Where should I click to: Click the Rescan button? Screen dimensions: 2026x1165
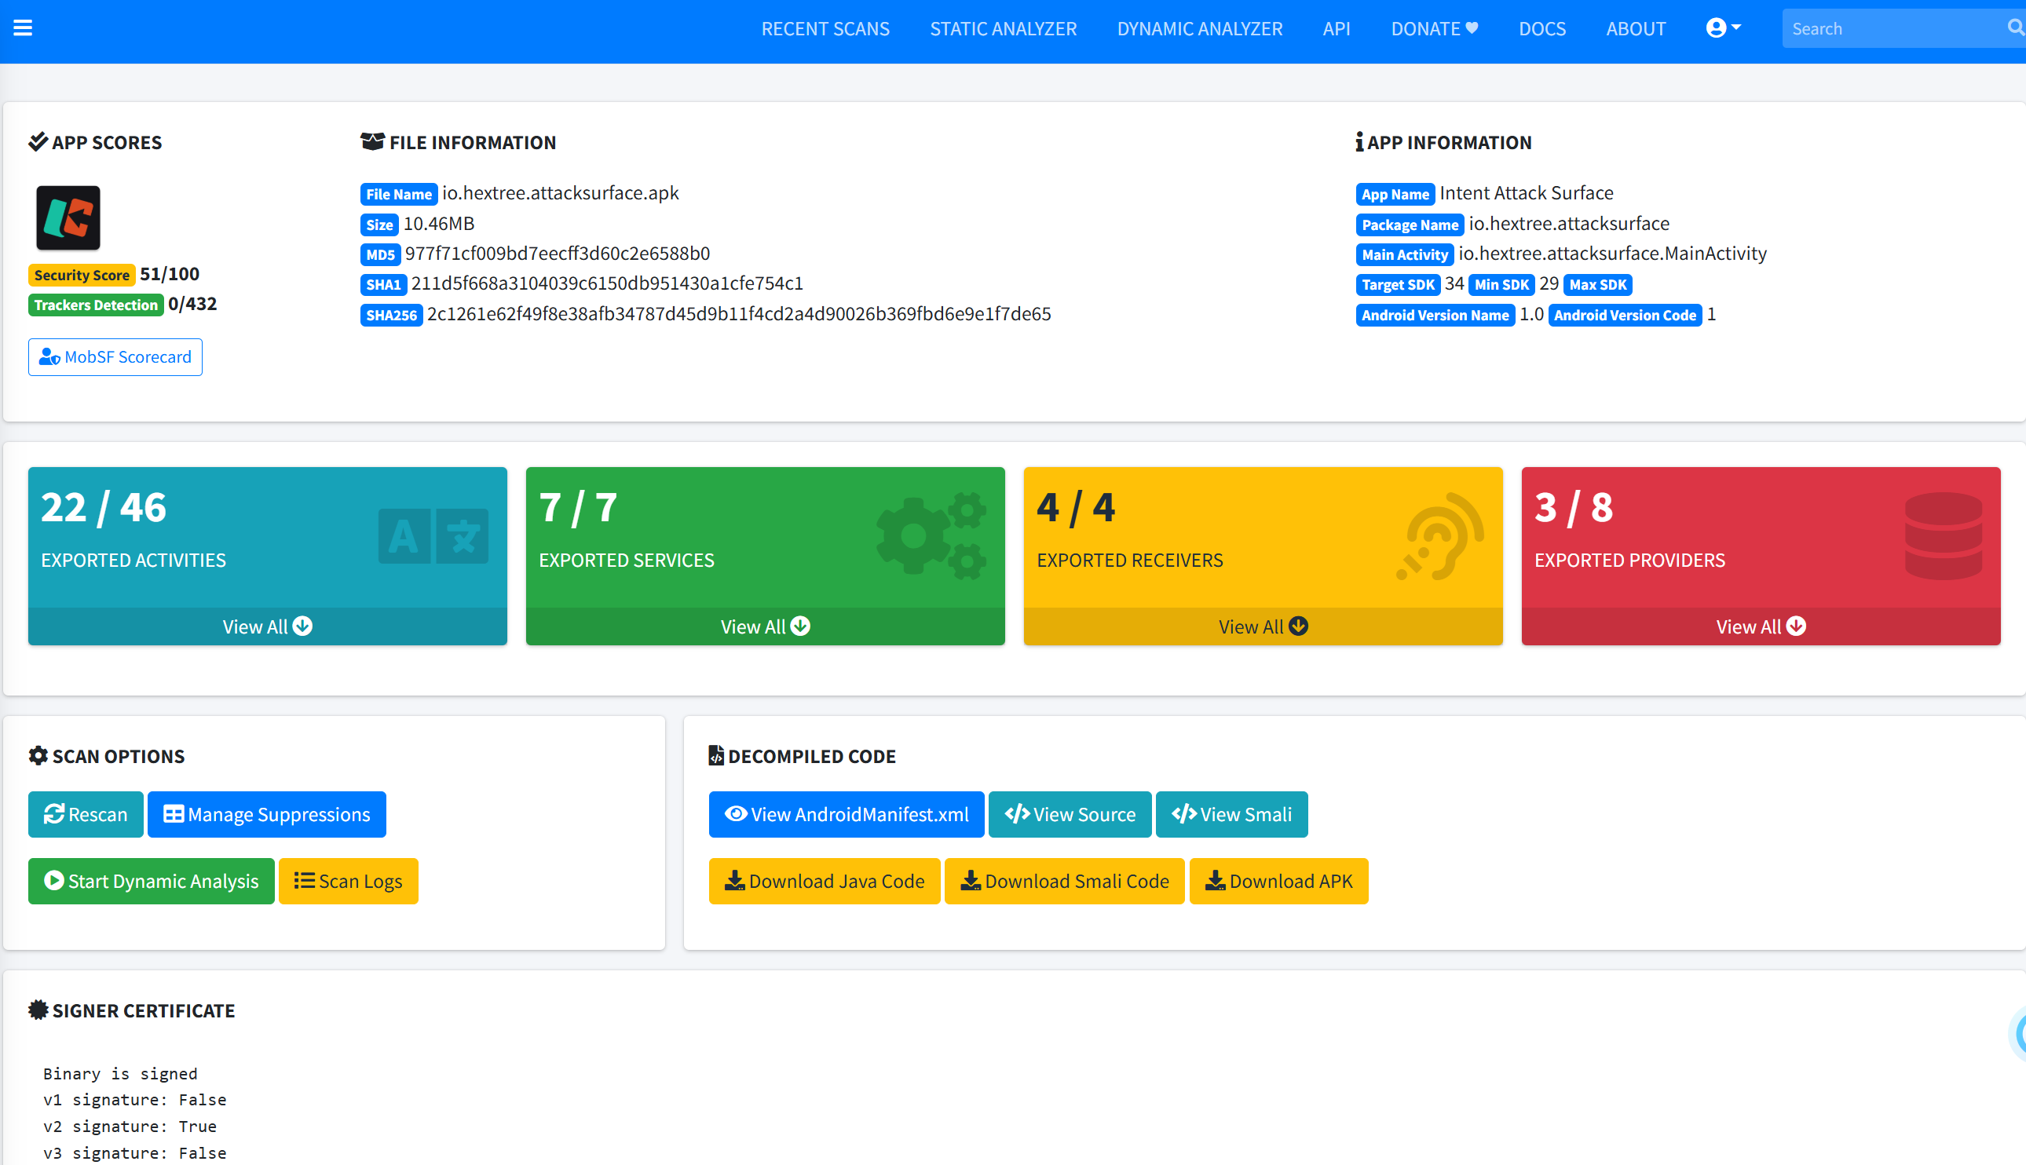86,815
